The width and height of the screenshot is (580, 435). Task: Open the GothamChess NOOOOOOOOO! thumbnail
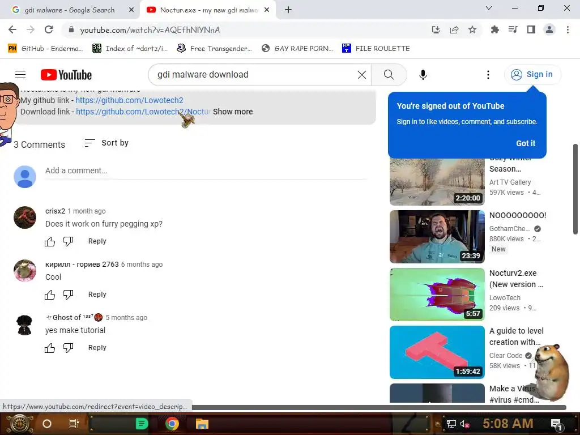coord(437,237)
